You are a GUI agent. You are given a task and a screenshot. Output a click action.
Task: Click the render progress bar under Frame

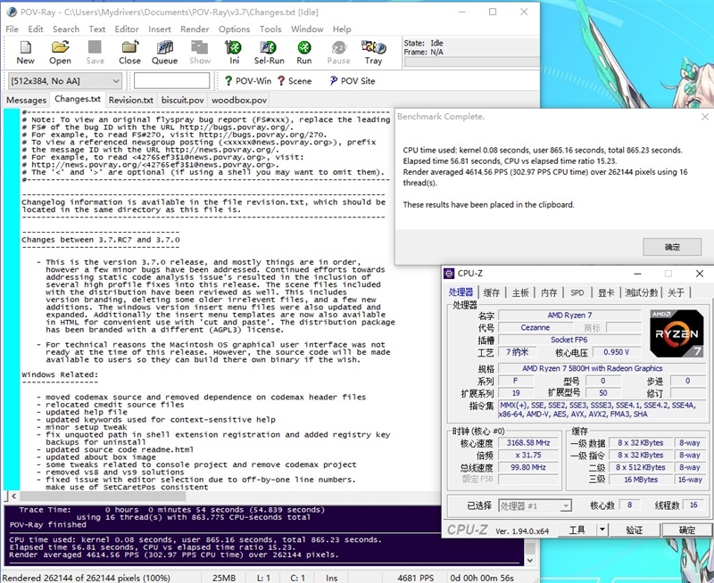coord(471,62)
